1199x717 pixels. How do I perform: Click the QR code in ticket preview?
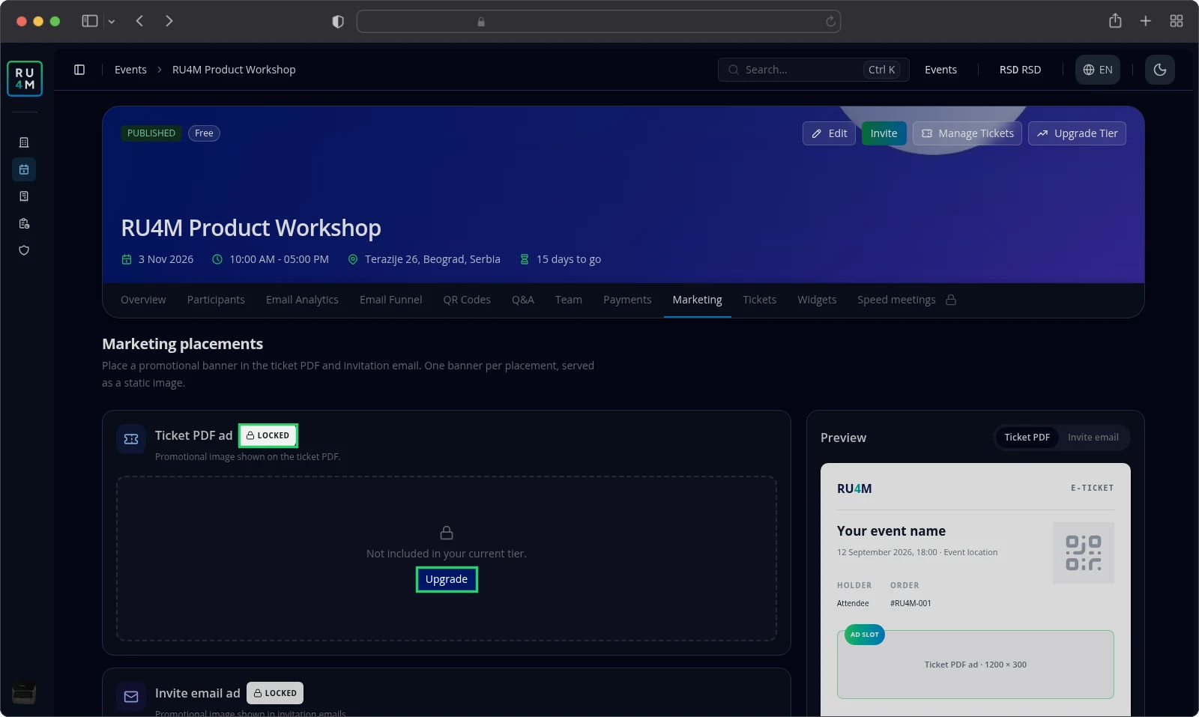coord(1084,553)
